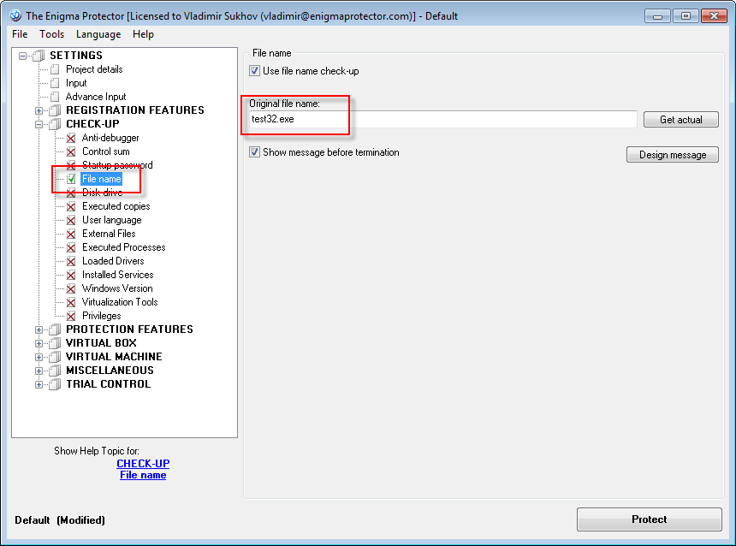This screenshot has width=736, height=546.
Task: Select the Windows Version tree item
Action: pos(117,288)
